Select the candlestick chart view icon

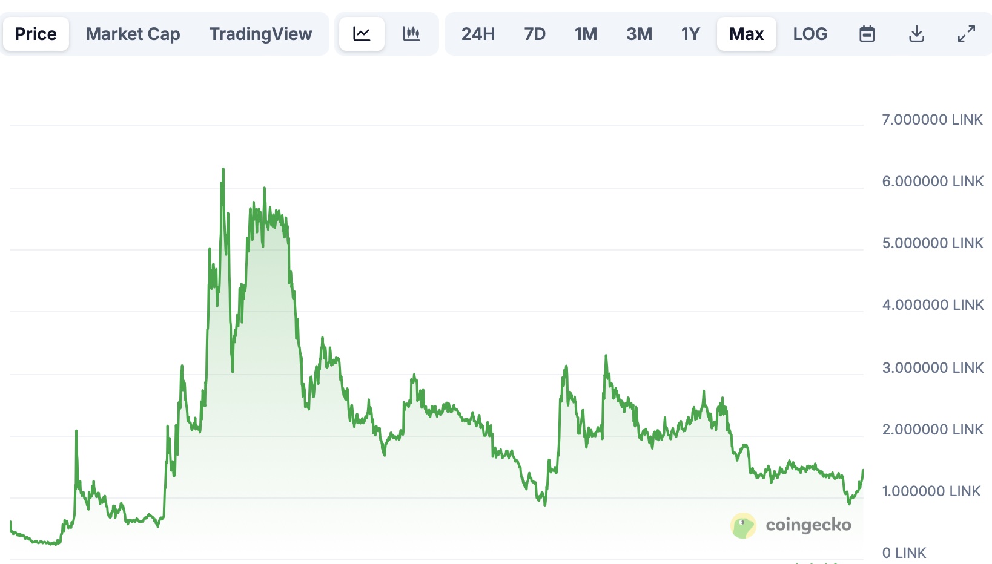click(411, 34)
